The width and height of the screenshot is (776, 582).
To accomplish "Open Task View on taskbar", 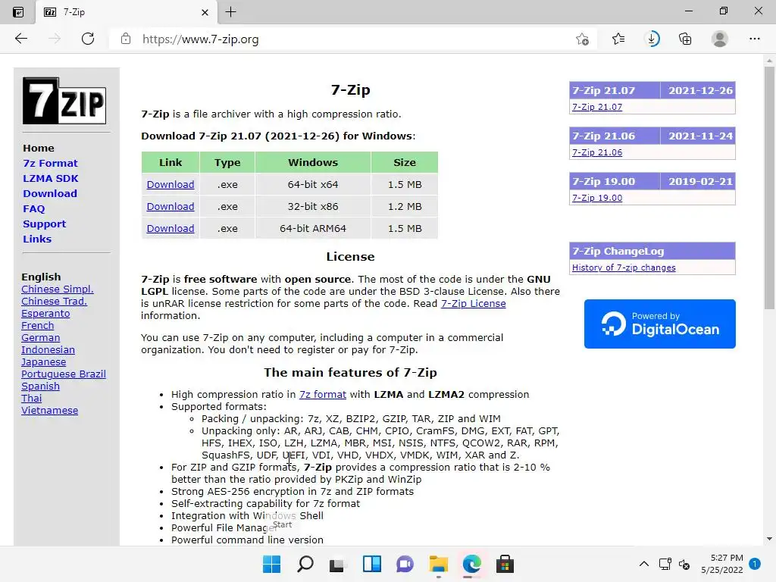I will [338, 565].
